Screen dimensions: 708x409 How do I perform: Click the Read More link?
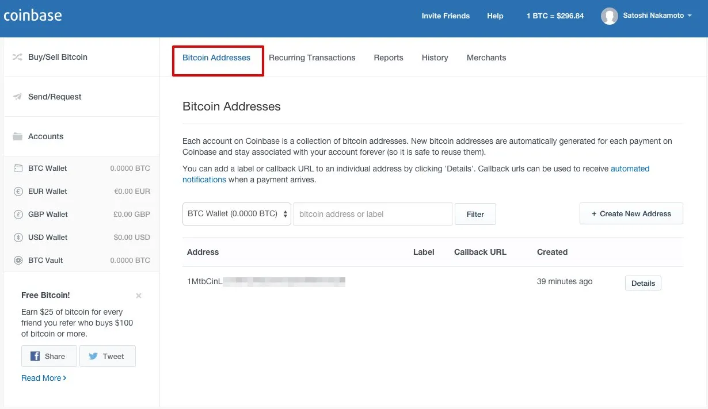point(44,378)
